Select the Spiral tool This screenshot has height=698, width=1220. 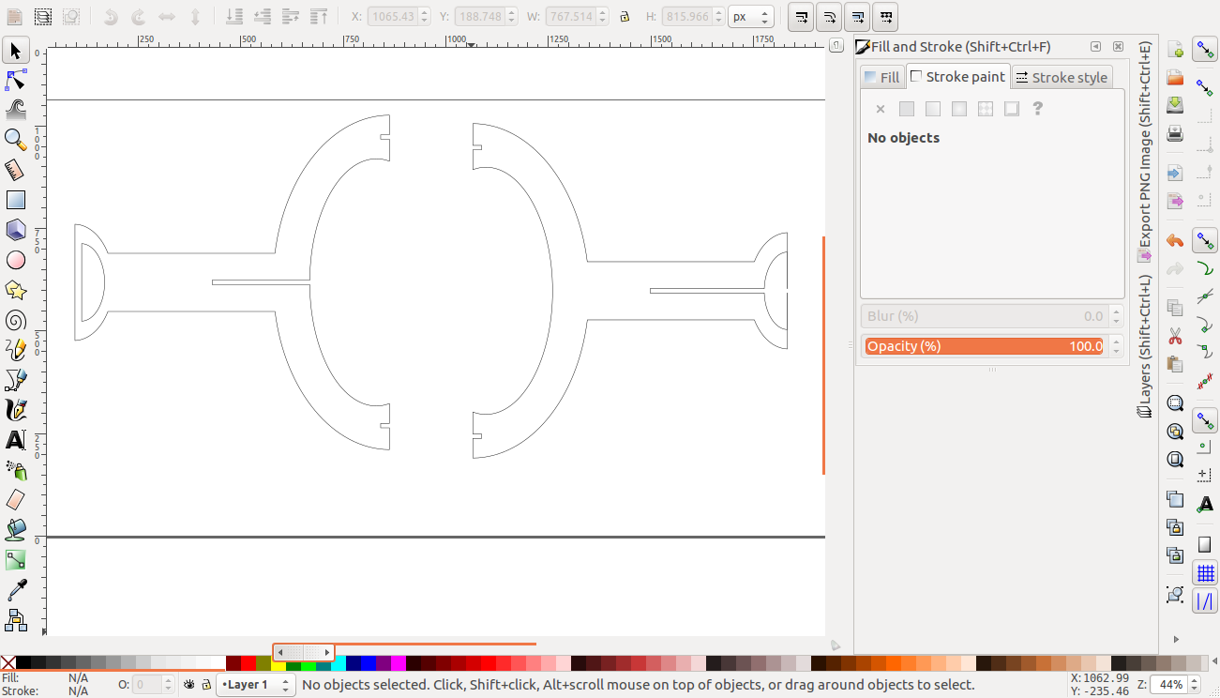tap(16, 320)
